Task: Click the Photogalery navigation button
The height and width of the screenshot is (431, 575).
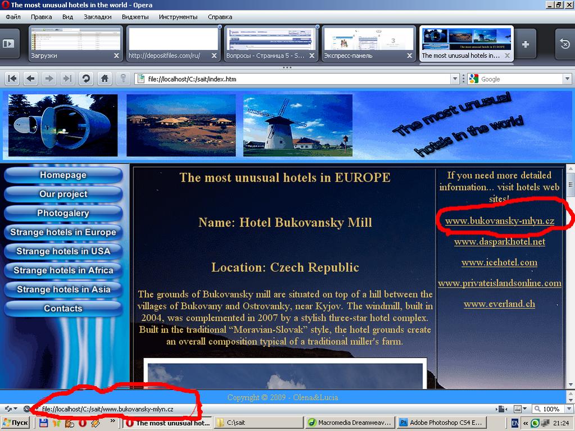Action: click(x=63, y=213)
